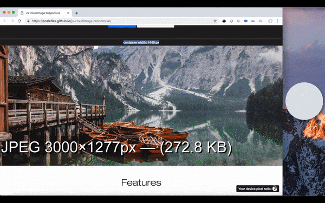
Task: Open the blue extension icon in toolbar
Action: pyautogui.click(x=245, y=21)
